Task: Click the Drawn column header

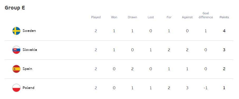Action: click(132, 17)
